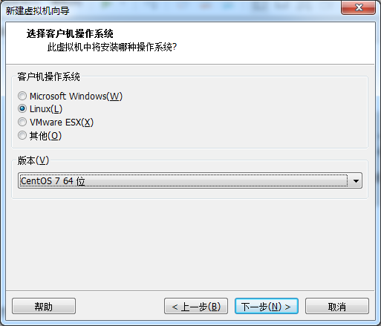Image resolution: width=381 pixels, height=326 pixels.
Task: Click the Microsoft Windows(W) label text
Action: point(76,96)
